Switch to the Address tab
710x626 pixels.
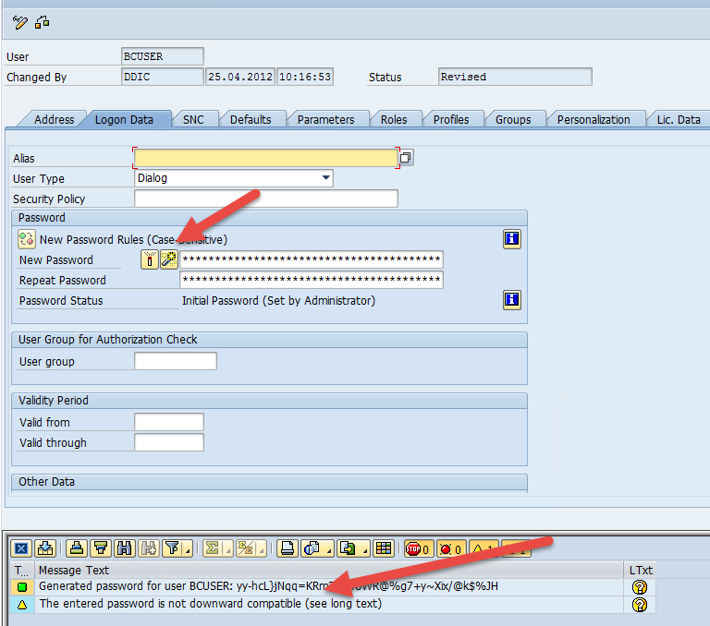pos(54,119)
